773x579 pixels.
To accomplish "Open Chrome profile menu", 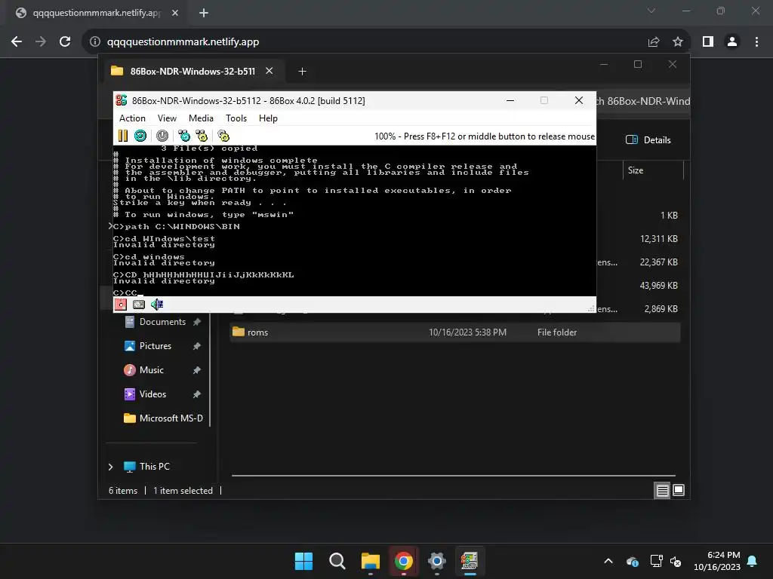I will pos(732,42).
